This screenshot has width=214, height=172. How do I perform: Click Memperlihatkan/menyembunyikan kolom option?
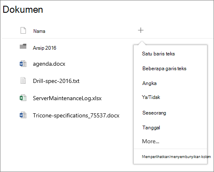pos(176,157)
